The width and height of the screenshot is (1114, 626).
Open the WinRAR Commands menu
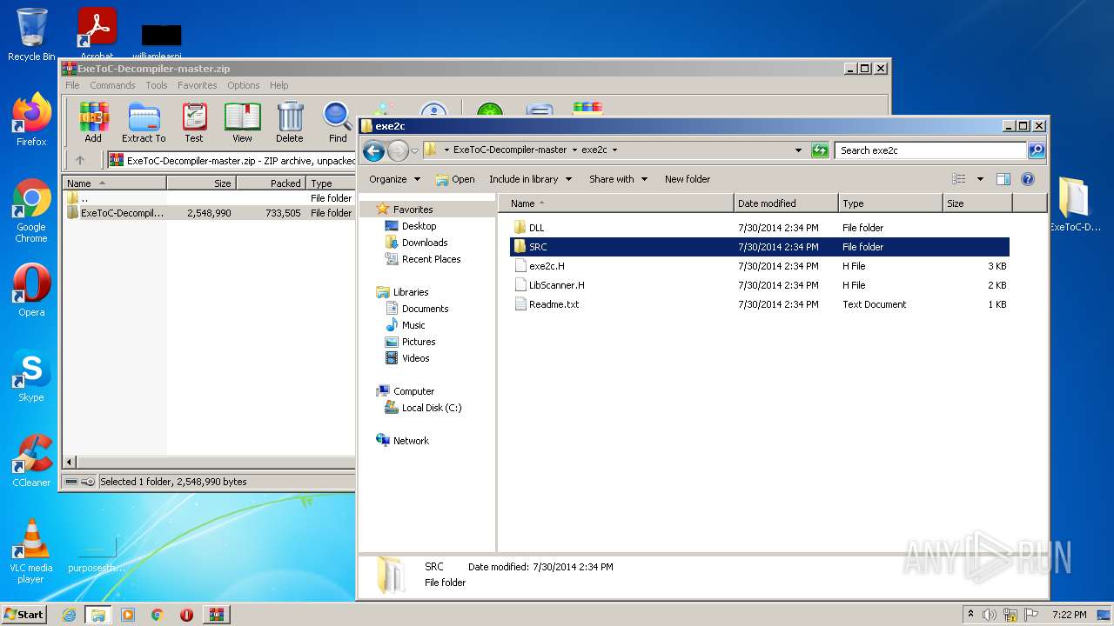[112, 85]
